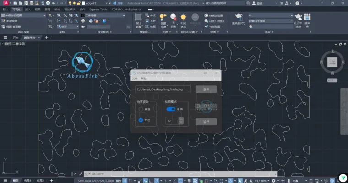Click the 创建光源 light bulb icon

click(163, 17)
